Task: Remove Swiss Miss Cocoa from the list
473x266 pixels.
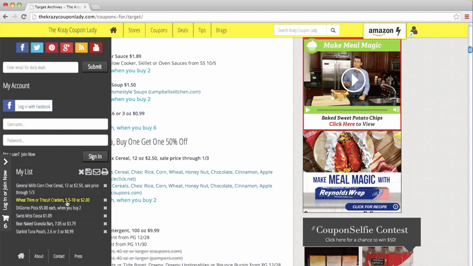Action: point(105,216)
